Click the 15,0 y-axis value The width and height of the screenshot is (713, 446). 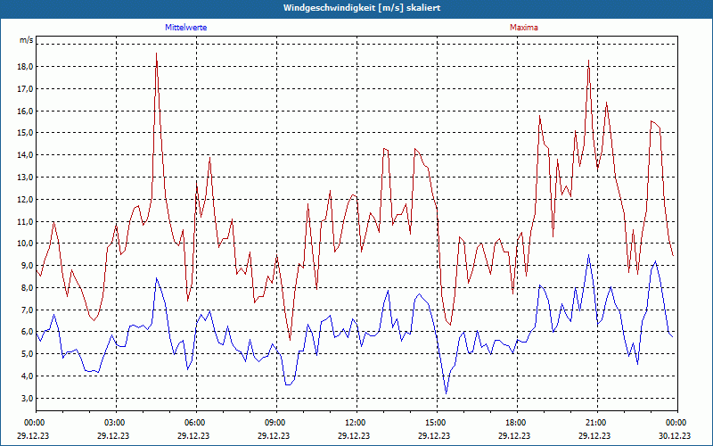(26, 133)
